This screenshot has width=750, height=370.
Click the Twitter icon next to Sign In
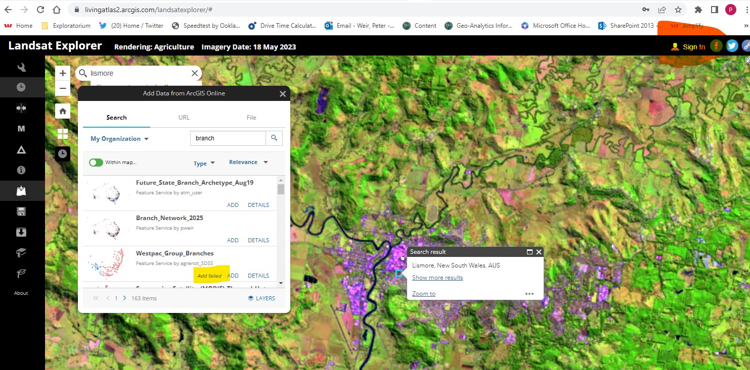pyautogui.click(x=732, y=45)
